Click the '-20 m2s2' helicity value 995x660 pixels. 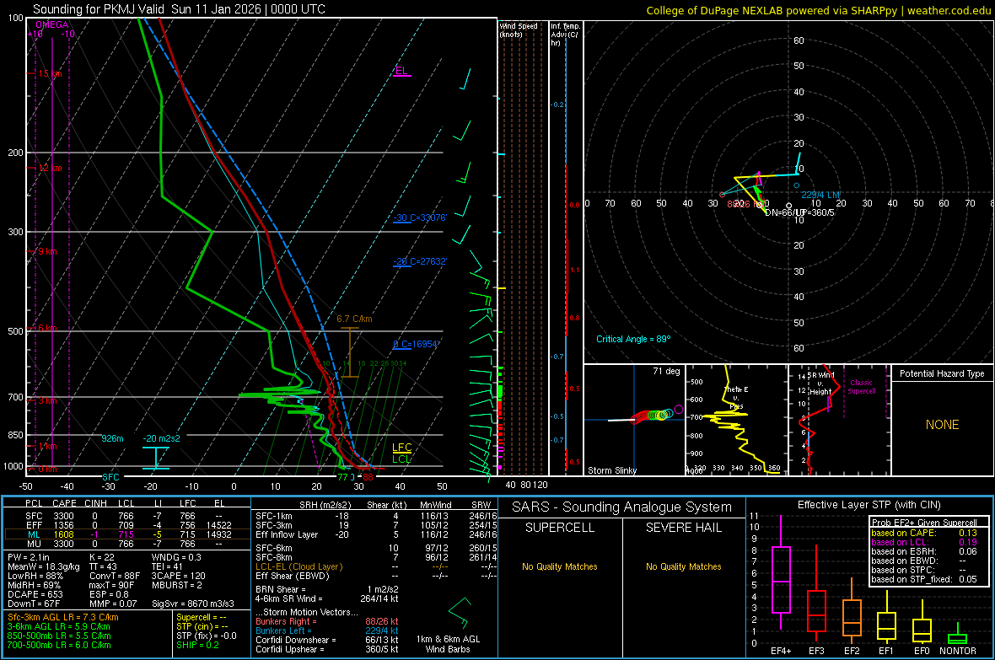point(161,438)
